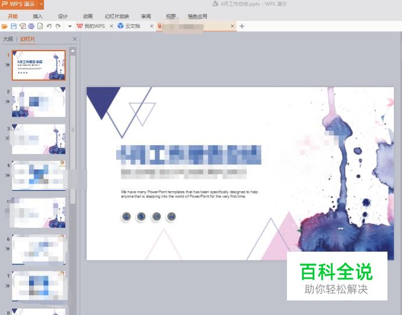Select slide 5 thumbnail
402x315 pixels.
click(x=39, y=213)
